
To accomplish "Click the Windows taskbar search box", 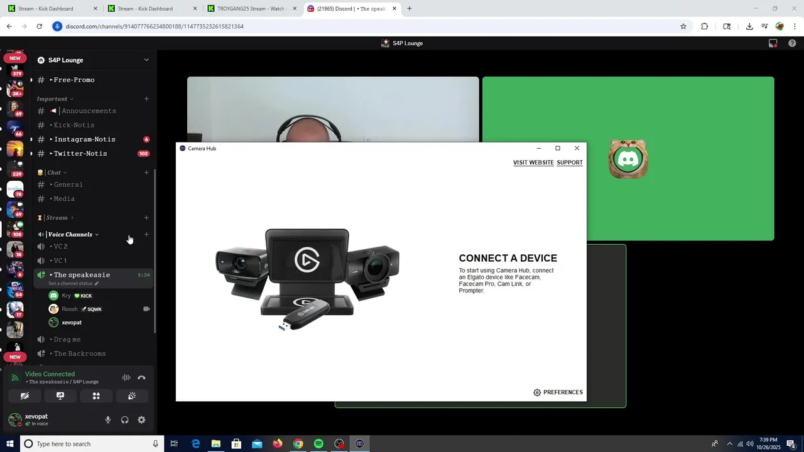I will 92,444.
